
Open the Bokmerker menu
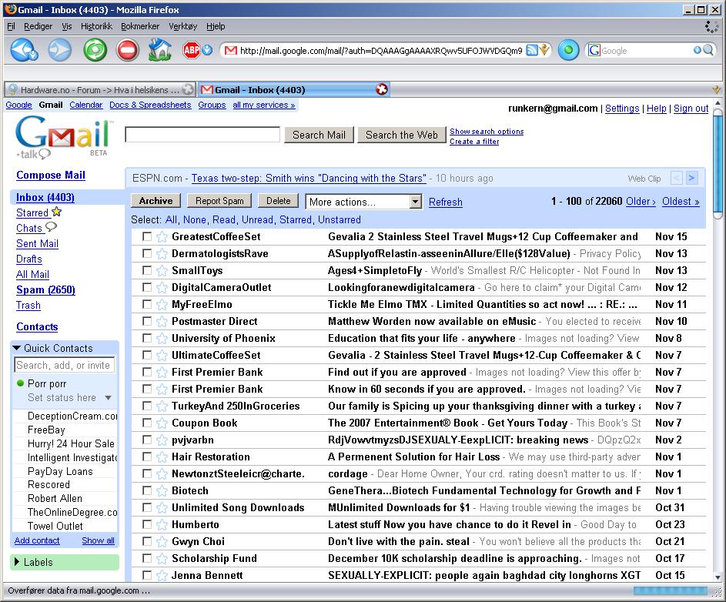tap(140, 26)
